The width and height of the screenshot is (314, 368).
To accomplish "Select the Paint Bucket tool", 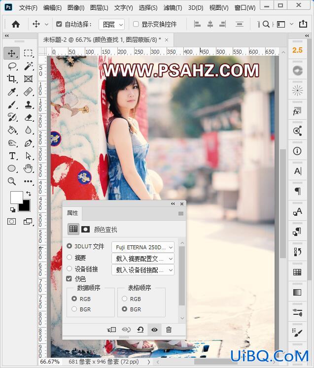I will (x=11, y=130).
